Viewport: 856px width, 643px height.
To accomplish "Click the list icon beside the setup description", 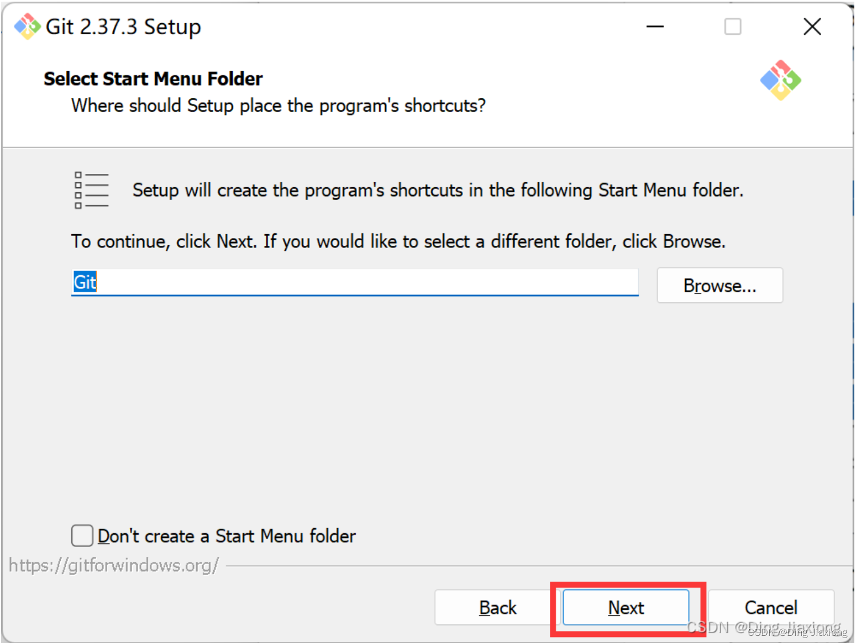I will tap(92, 190).
